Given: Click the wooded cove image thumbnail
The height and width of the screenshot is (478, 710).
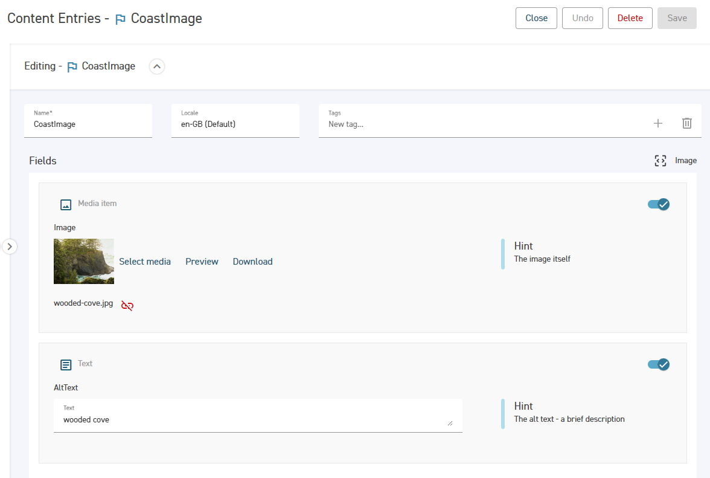Looking at the screenshot, I should (84, 261).
